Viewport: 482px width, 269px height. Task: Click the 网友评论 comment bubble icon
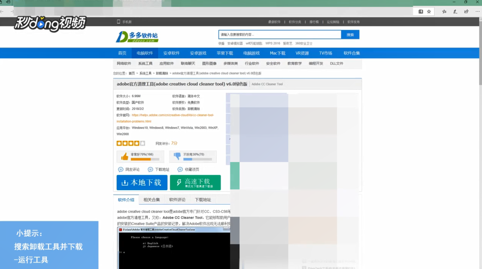(x=120, y=169)
